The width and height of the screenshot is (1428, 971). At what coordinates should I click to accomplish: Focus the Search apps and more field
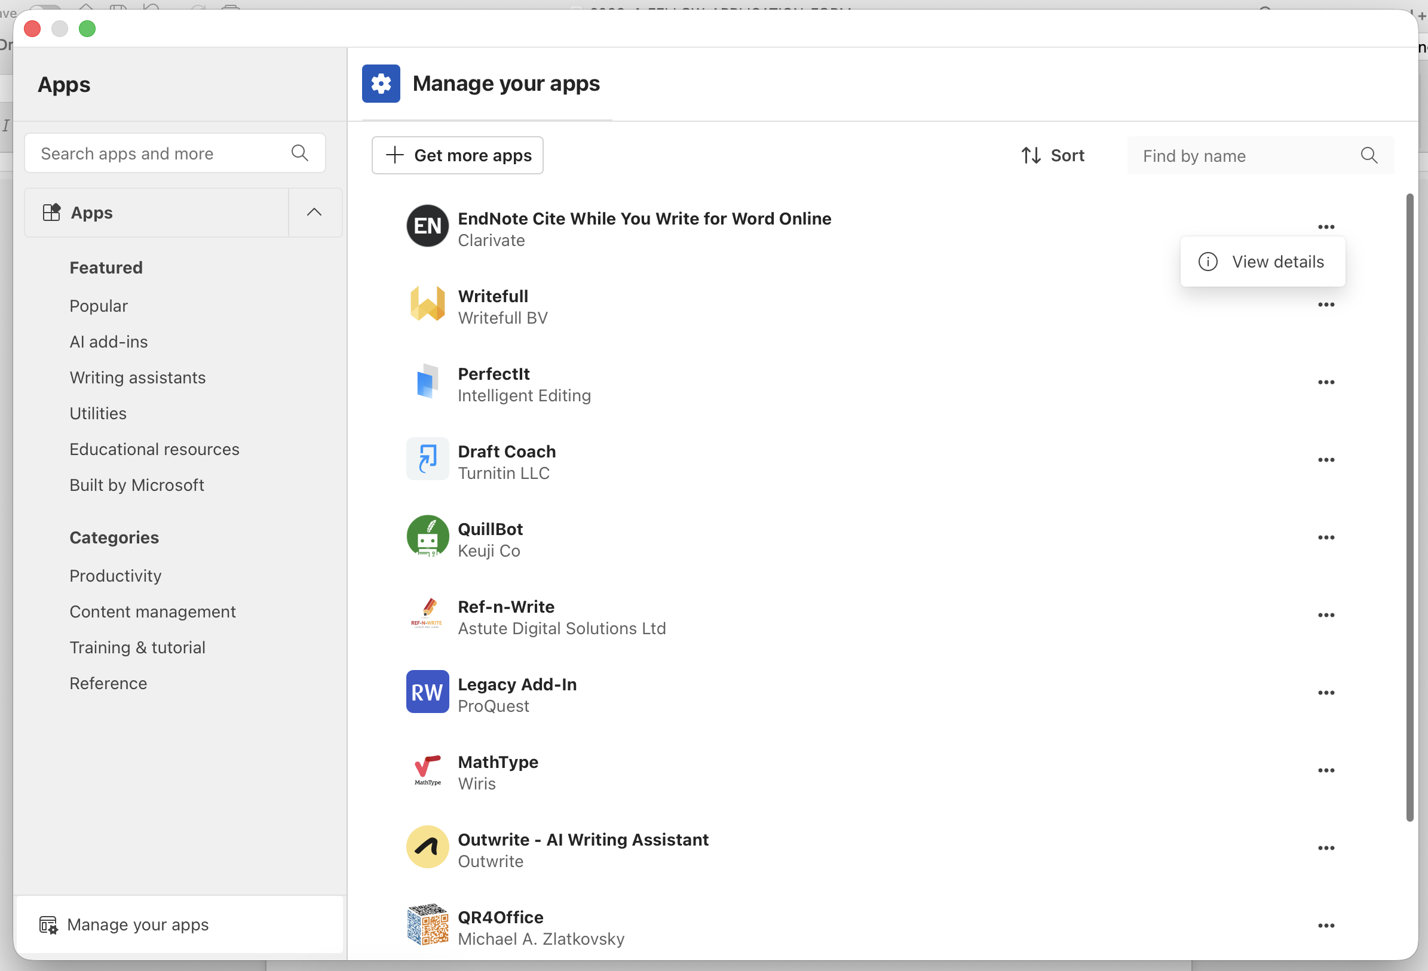point(175,153)
